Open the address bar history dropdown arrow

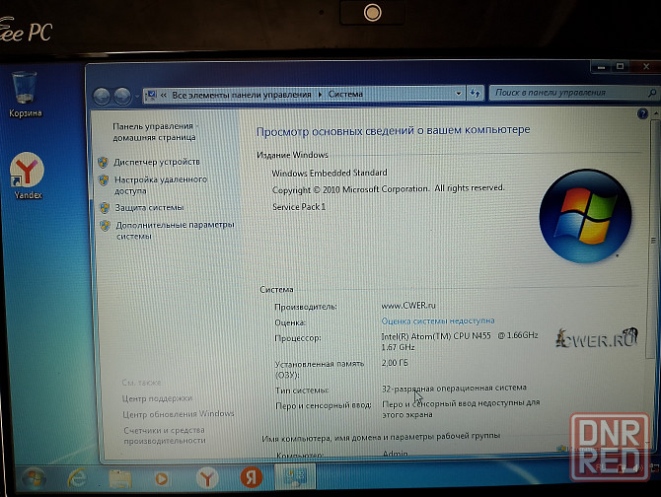pyautogui.click(x=459, y=94)
